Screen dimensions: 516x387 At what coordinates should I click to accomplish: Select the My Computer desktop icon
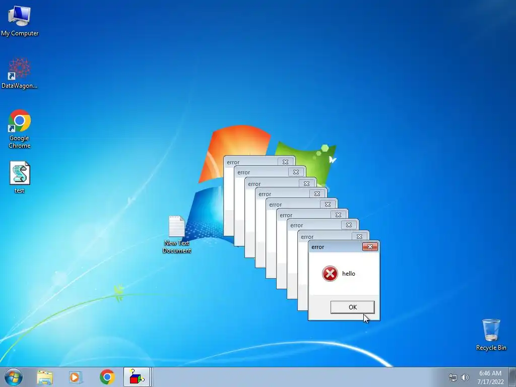point(20,21)
